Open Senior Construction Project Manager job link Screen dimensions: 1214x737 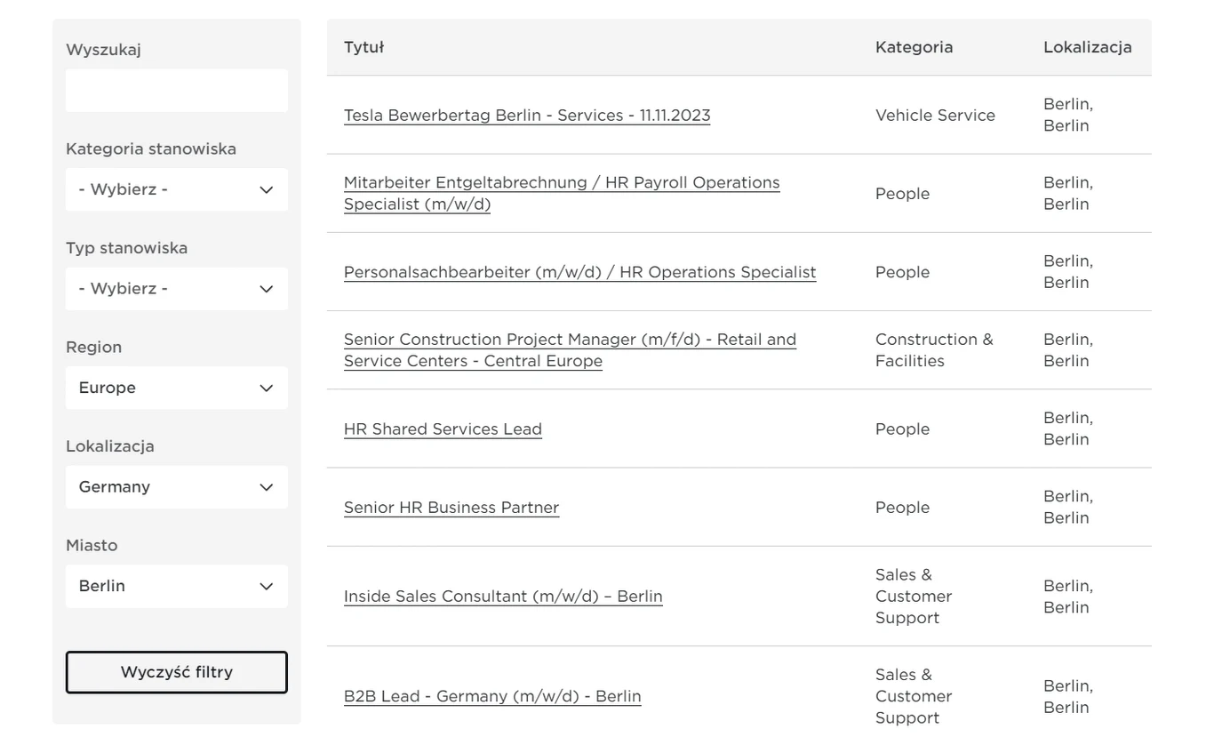[569, 340]
